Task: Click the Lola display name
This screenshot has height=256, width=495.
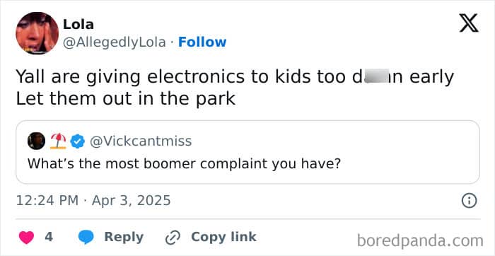Action: pos(78,24)
